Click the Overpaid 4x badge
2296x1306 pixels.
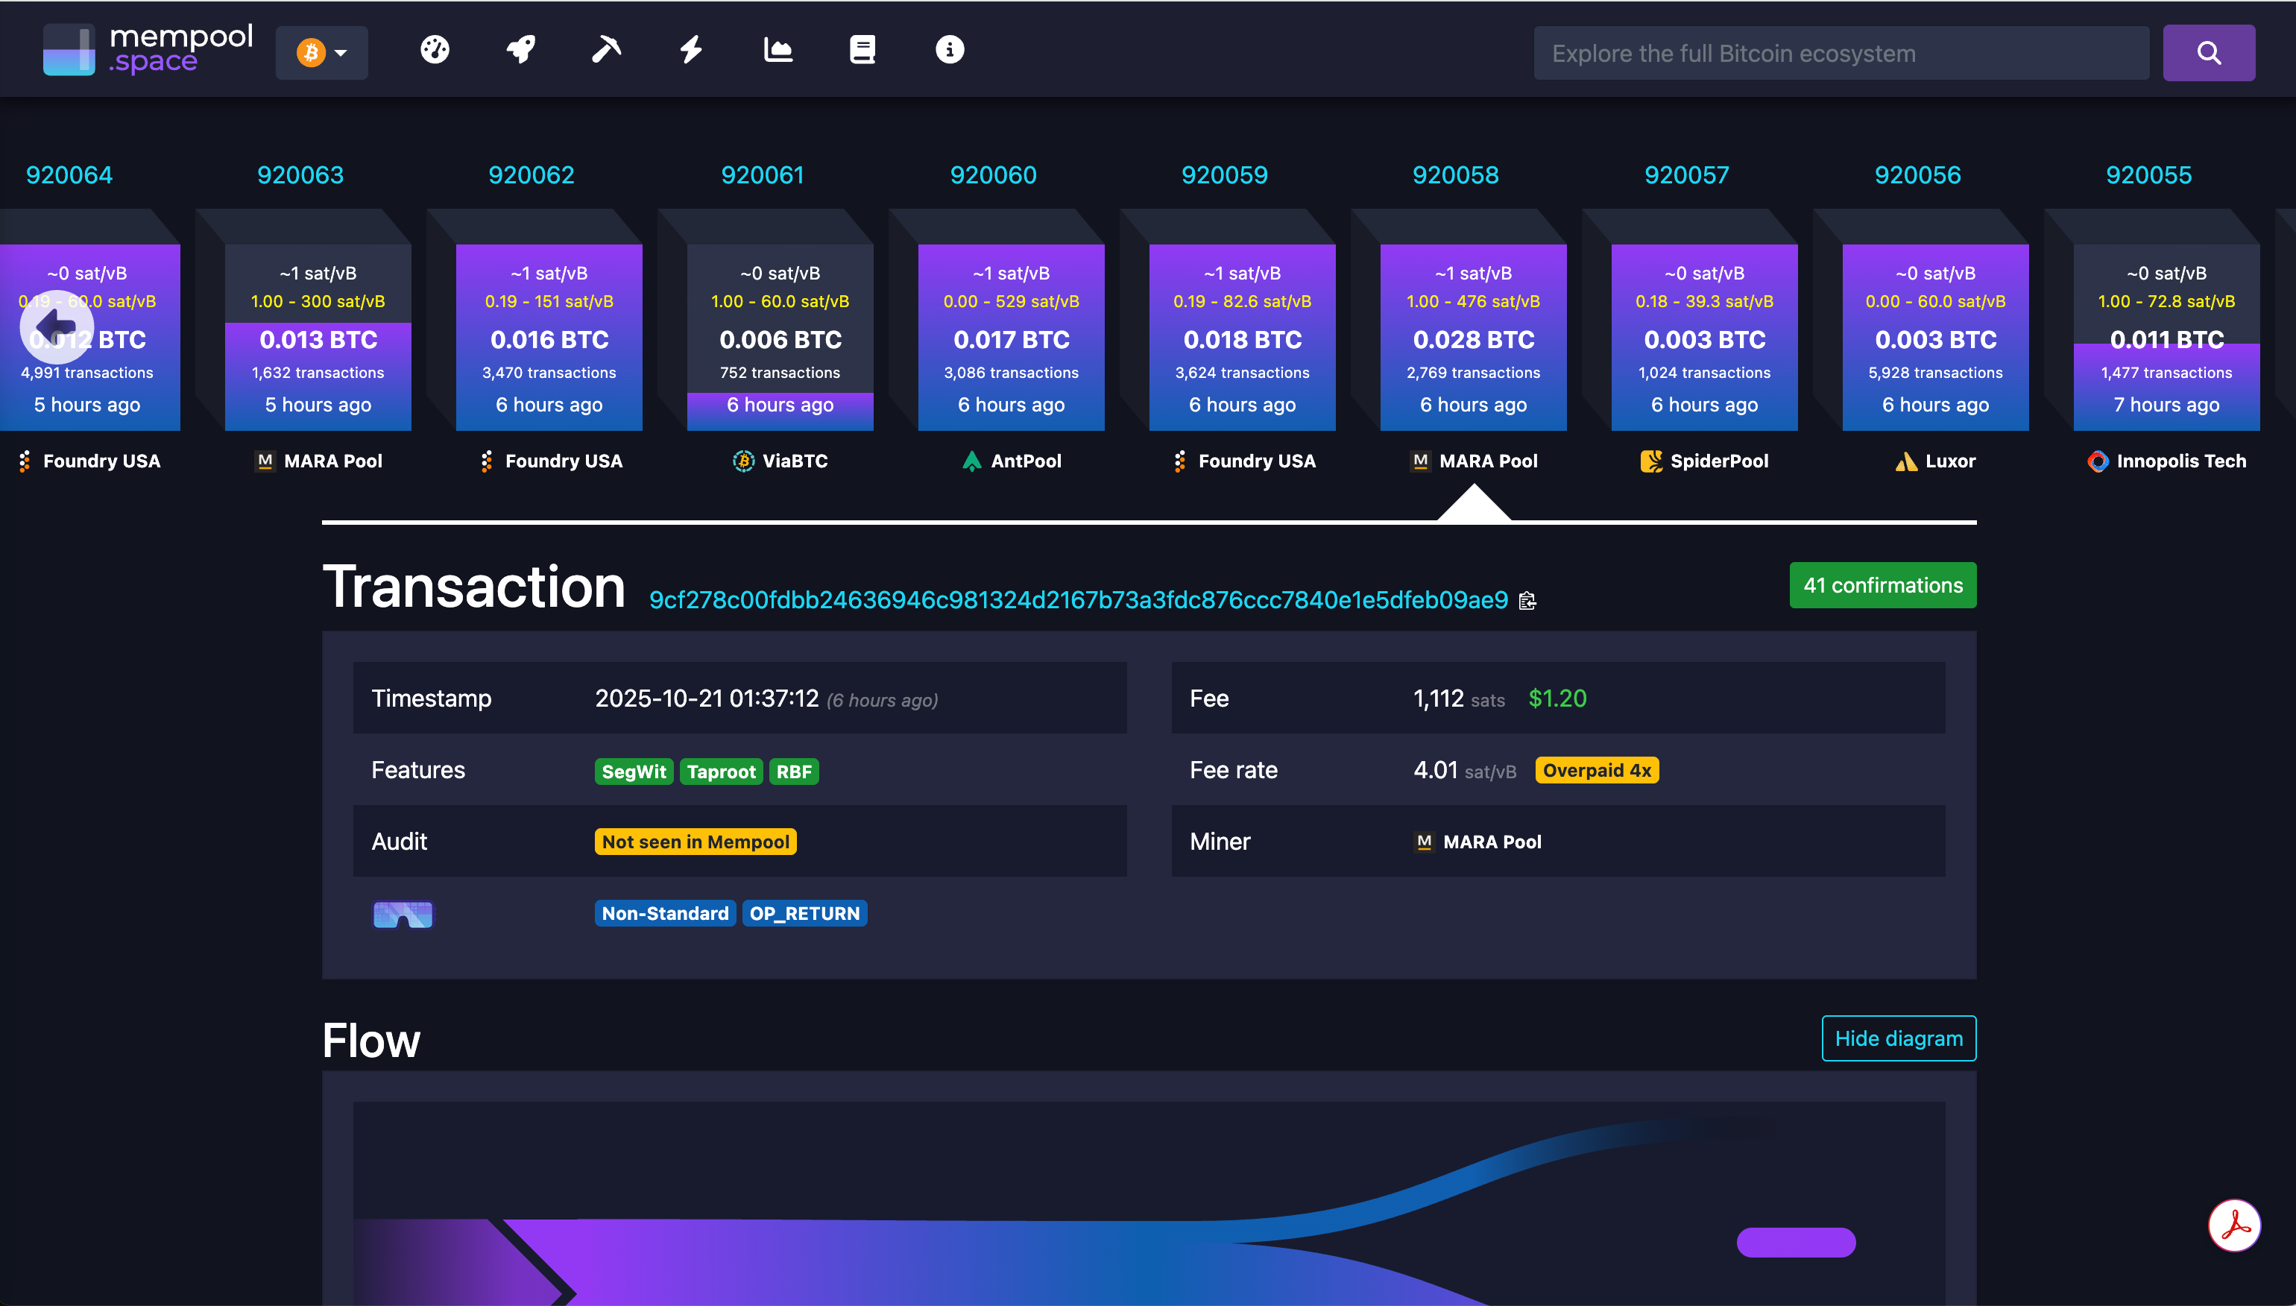click(1597, 771)
